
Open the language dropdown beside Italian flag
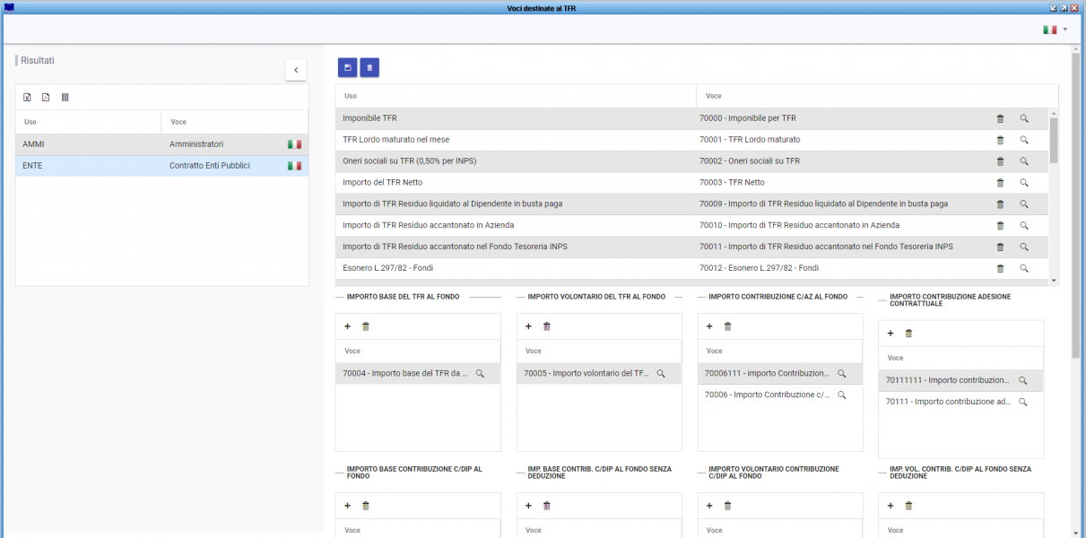[1064, 30]
